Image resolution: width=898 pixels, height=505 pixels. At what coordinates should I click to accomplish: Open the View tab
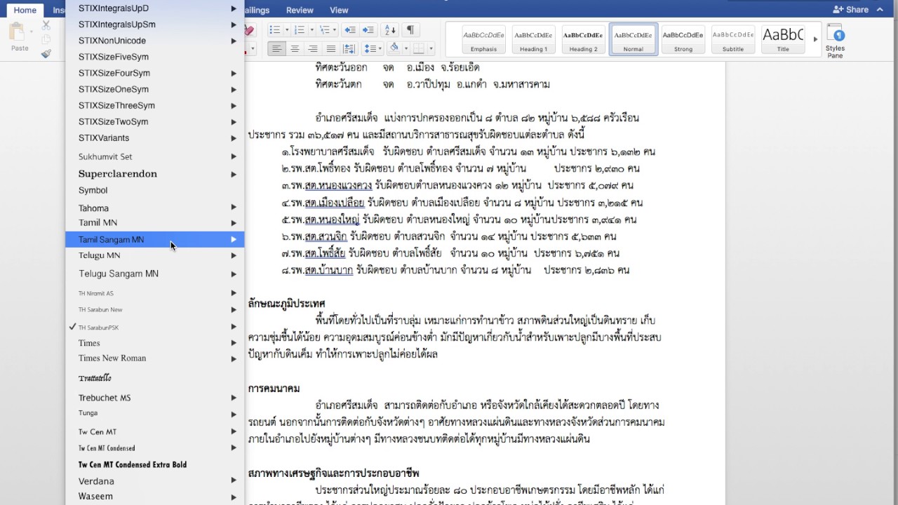pyautogui.click(x=339, y=10)
